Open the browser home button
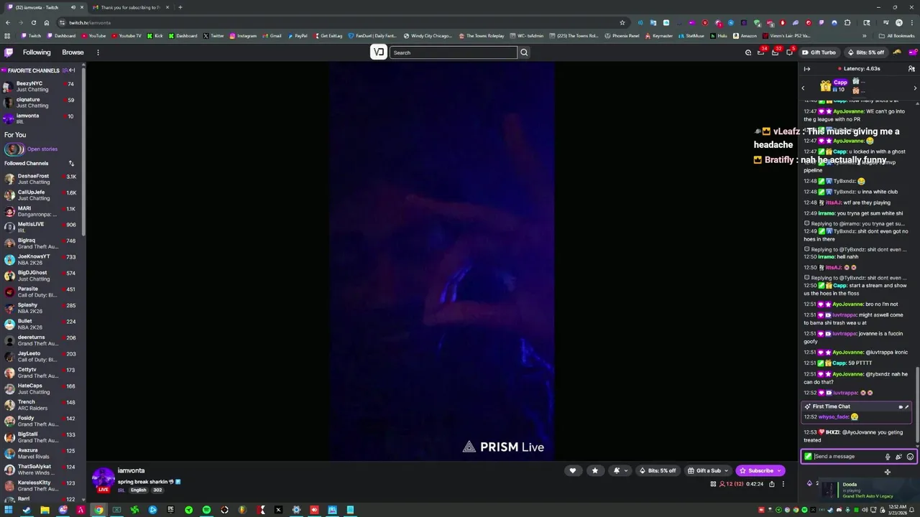 pos(47,23)
